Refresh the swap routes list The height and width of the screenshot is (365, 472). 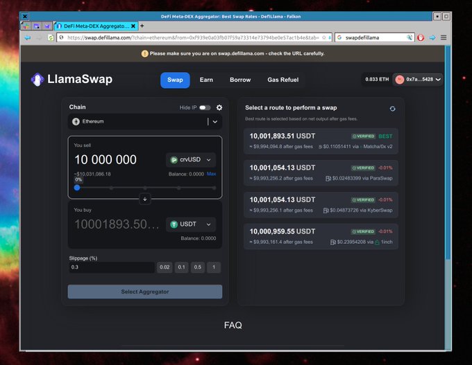click(392, 109)
